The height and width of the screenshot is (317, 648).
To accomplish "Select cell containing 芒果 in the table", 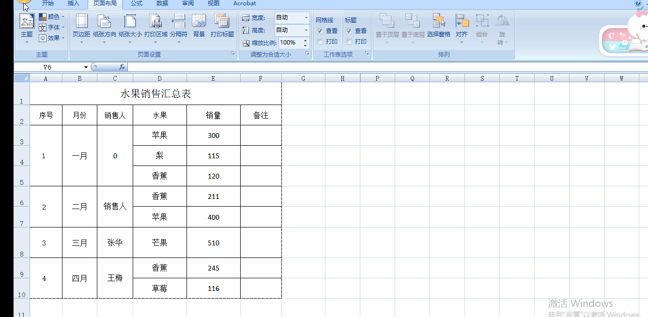I will tap(159, 242).
